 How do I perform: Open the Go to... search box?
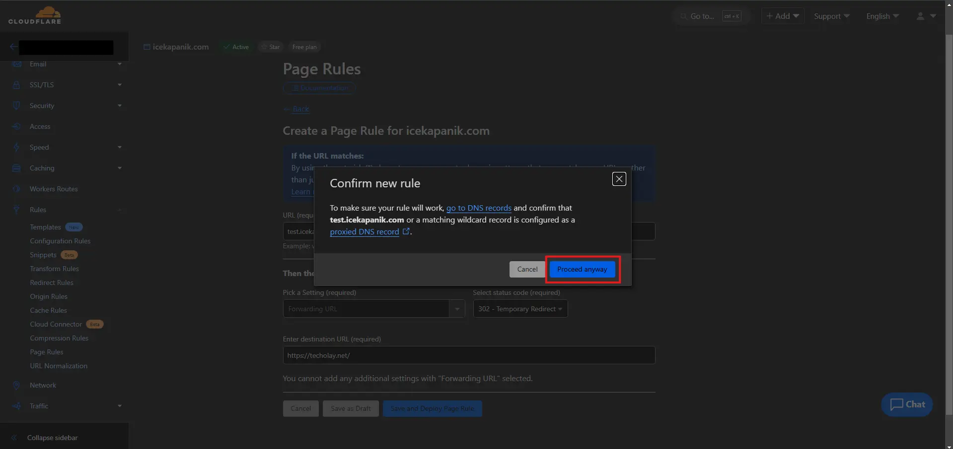click(710, 16)
